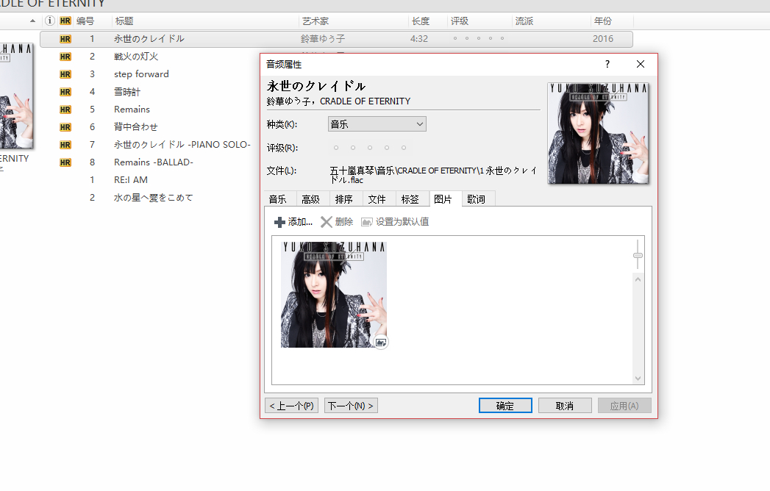The width and height of the screenshot is (770, 491).
Task: Click HR badge on 背中合わせ row
Action: tap(65, 127)
